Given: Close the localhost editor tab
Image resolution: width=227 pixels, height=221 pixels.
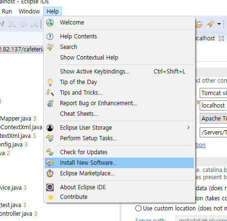Looking at the screenshot, I should 221,38.
